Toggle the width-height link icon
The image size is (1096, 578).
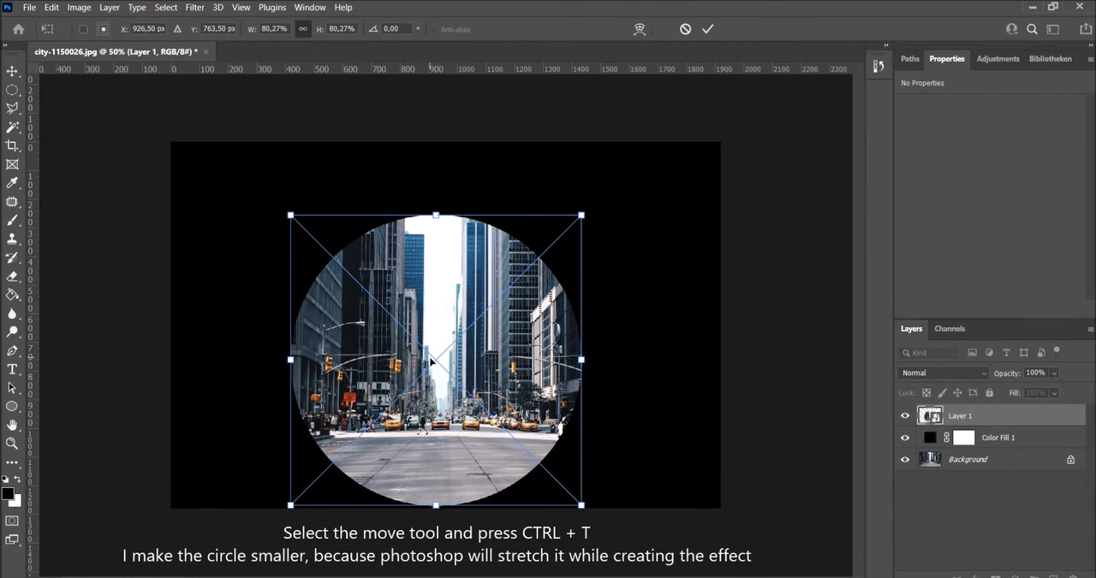pyautogui.click(x=302, y=29)
